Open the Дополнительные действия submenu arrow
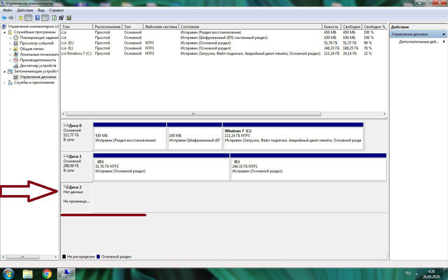Screen dimensions: 448x280 pyautogui.click(x=444, y=42)
